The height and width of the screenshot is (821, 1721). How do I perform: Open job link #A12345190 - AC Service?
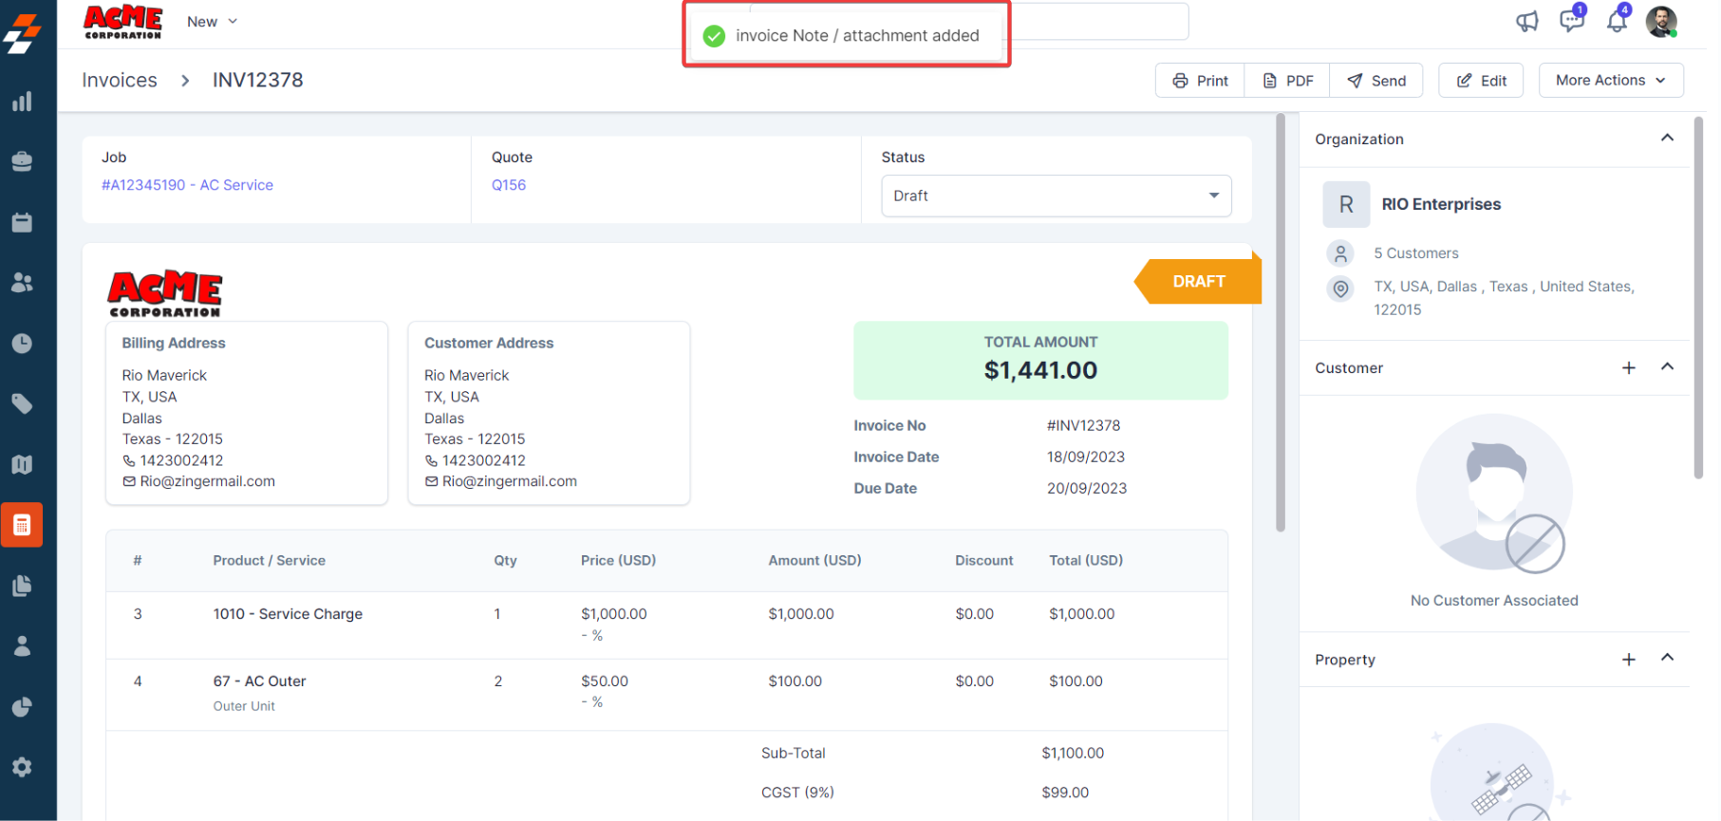pyautogui.click(x=187, y=185)
